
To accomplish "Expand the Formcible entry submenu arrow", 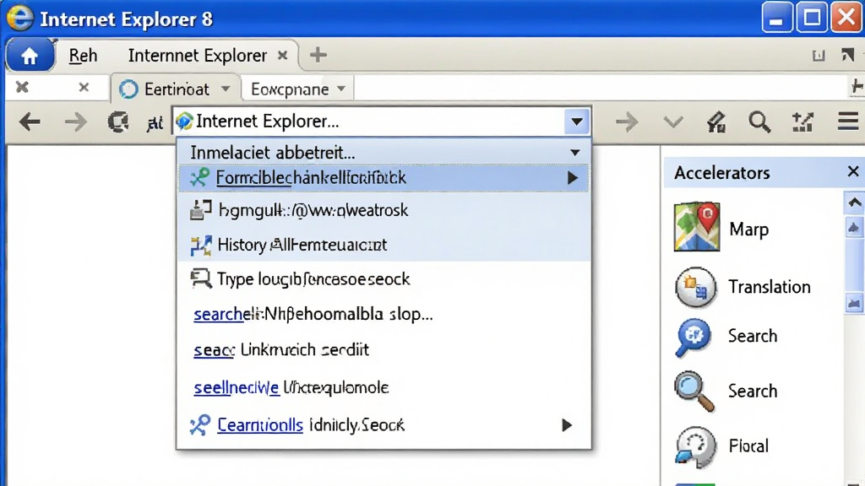I will coord(573,178).
